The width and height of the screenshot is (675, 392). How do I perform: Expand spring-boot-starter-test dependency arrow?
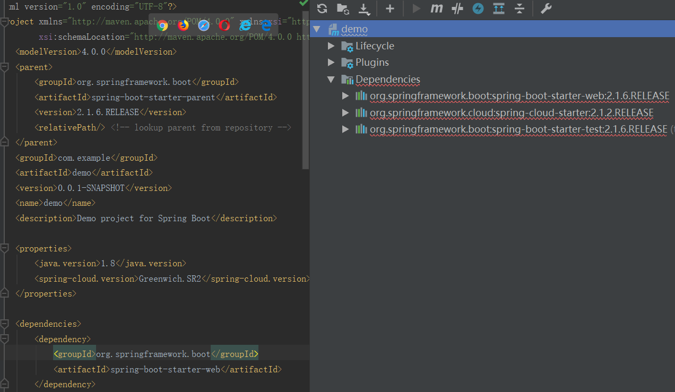click(345, 129)
